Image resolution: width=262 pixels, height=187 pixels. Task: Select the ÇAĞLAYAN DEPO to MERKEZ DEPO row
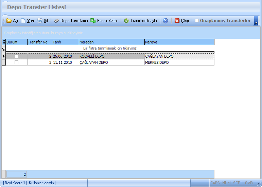(111, 62)
